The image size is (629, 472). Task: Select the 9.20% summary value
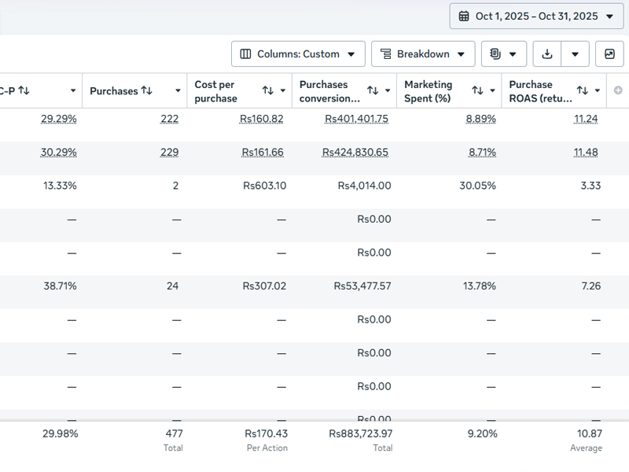tap(483, 434)
